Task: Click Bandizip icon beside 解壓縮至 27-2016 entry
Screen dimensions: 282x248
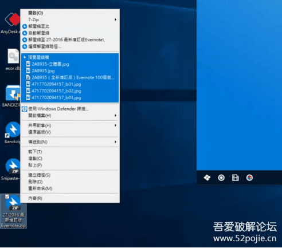Action: click(x=25, y=40)
